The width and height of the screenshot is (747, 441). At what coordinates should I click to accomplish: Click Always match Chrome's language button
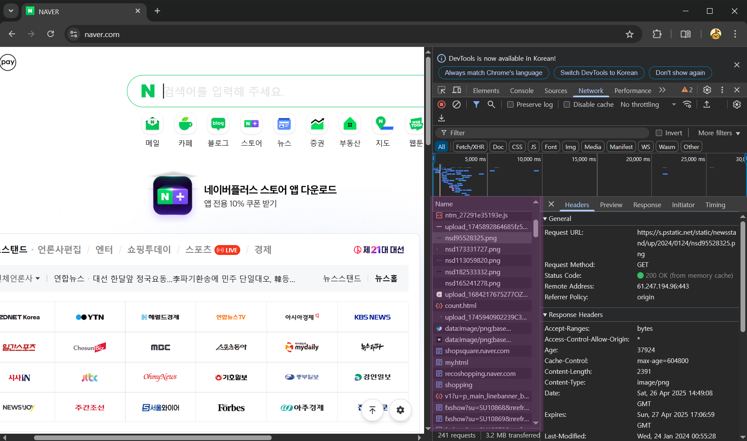point(493,73)
